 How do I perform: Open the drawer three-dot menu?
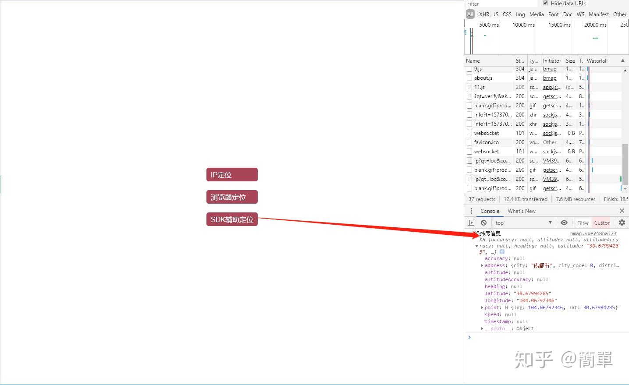[x=471, y=211]
